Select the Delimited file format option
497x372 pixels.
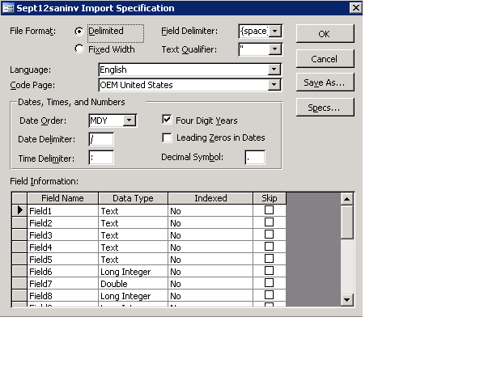point(79,32)
